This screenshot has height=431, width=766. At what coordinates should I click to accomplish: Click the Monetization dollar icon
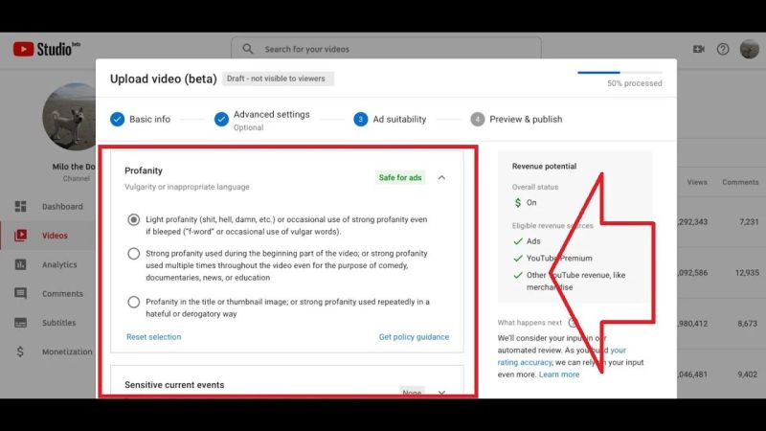(20, 352)
